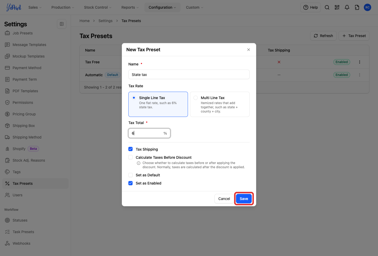
Task: Open row actions for Tax Free preset
Action: [x=360, y=62]
